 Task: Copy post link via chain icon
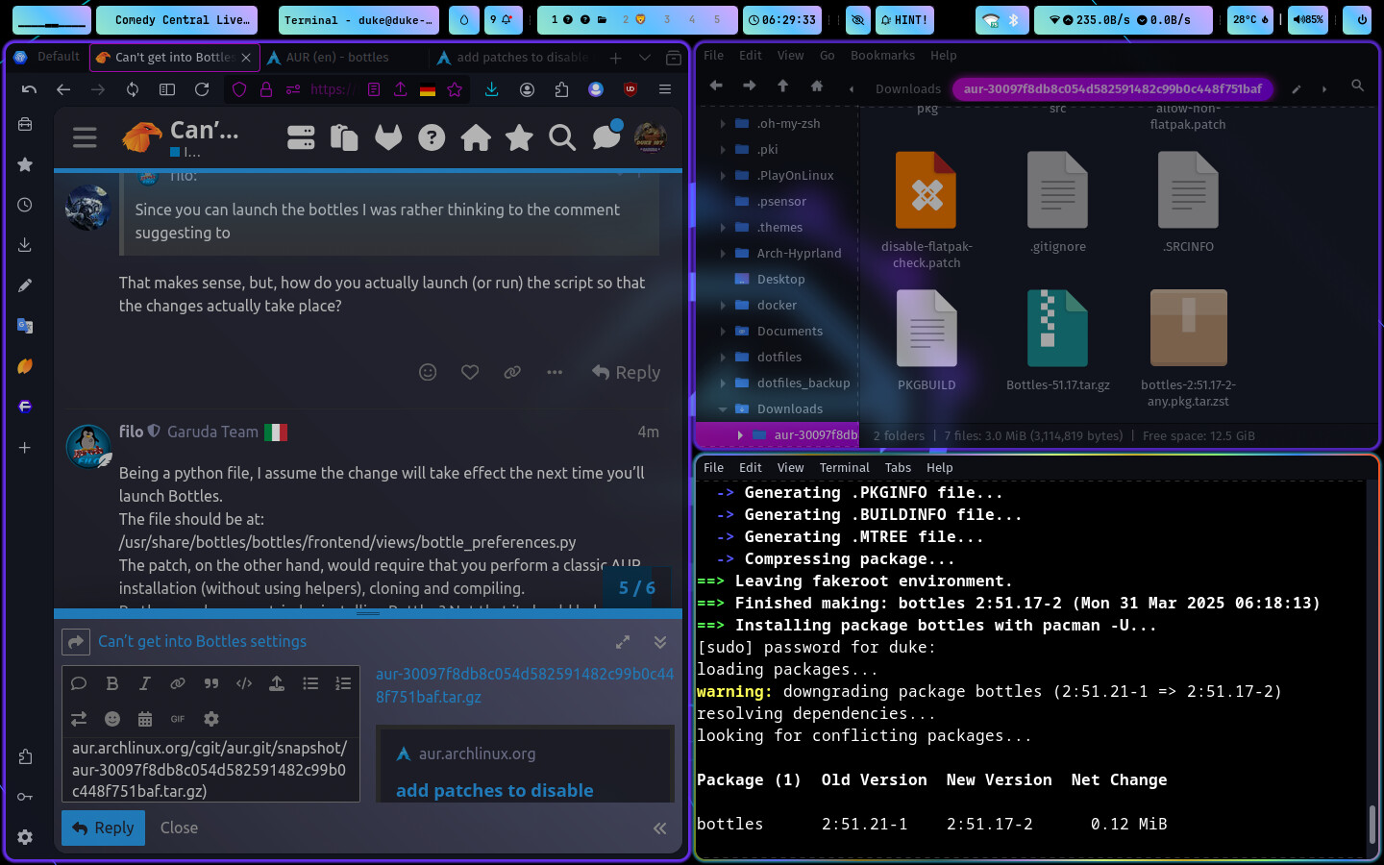(x=512, y=372)
